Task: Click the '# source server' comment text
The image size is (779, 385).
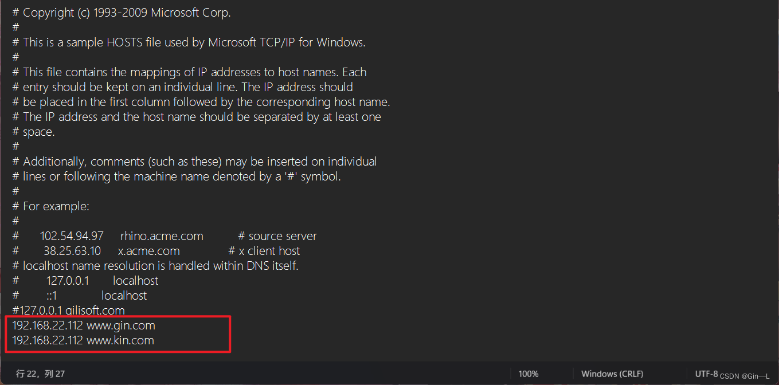Action: click(277, 236)
